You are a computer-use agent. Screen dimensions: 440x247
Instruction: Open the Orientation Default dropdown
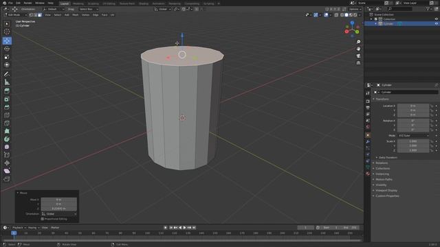click(54, 9)
